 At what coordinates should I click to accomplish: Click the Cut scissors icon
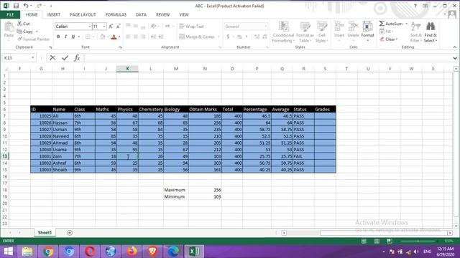[19, 24]
